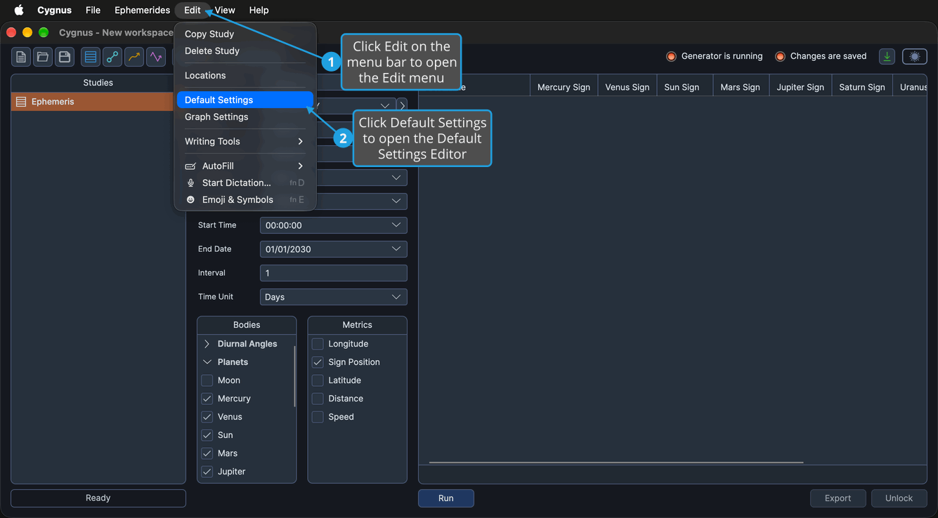This screenshot has width=938, height=518.
Task: Toggle the sun theme button
Action: [915, 57]
